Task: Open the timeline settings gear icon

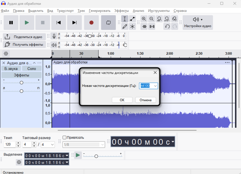Action: (6, 54)
